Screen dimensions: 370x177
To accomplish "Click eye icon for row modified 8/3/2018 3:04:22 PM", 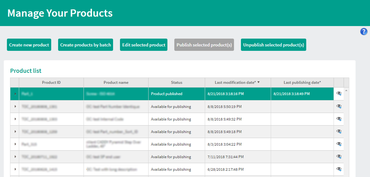I will pyautogui.click(x=339, y=144).
